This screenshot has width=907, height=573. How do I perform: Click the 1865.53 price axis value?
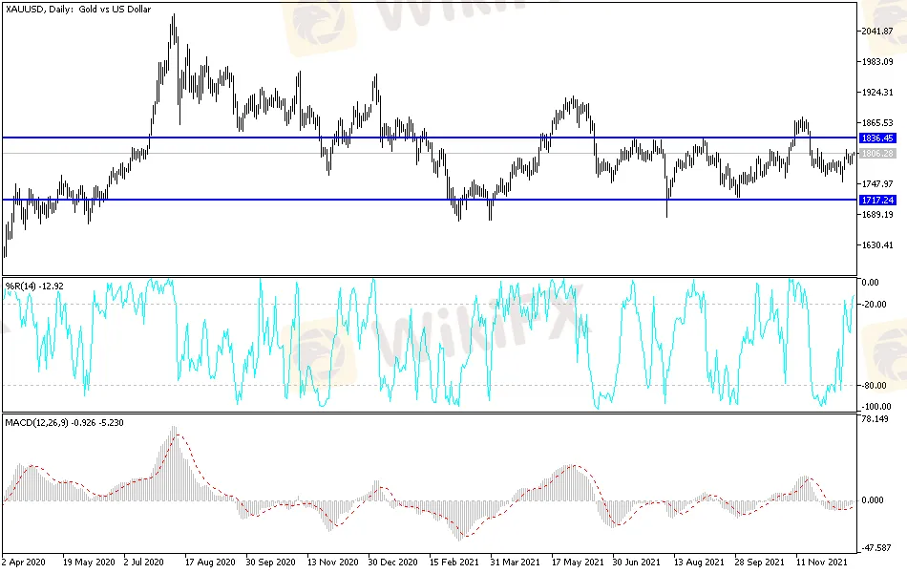877,122
